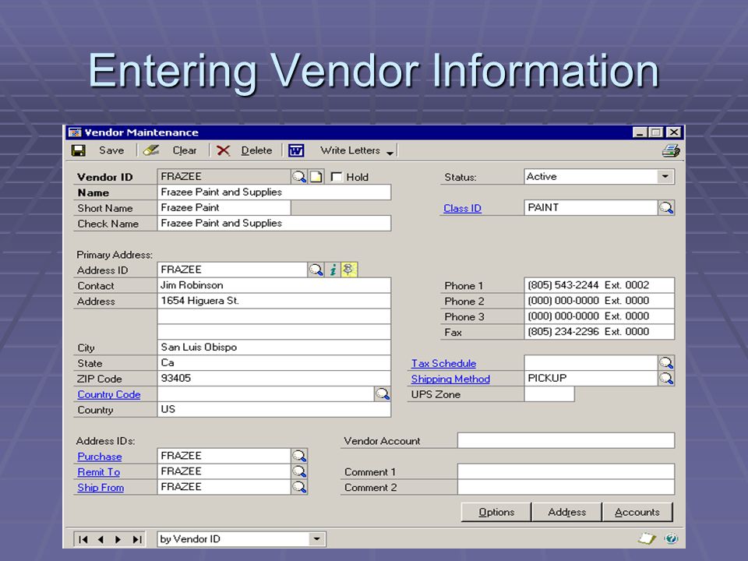Click the printer icon in toolbar
This screenshot has height=561, width=748.
pyautogui.click(x=671, y=151)
